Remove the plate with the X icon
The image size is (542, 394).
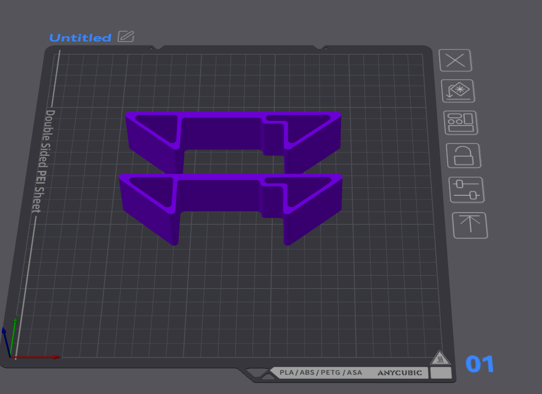[x=455, y=60]
